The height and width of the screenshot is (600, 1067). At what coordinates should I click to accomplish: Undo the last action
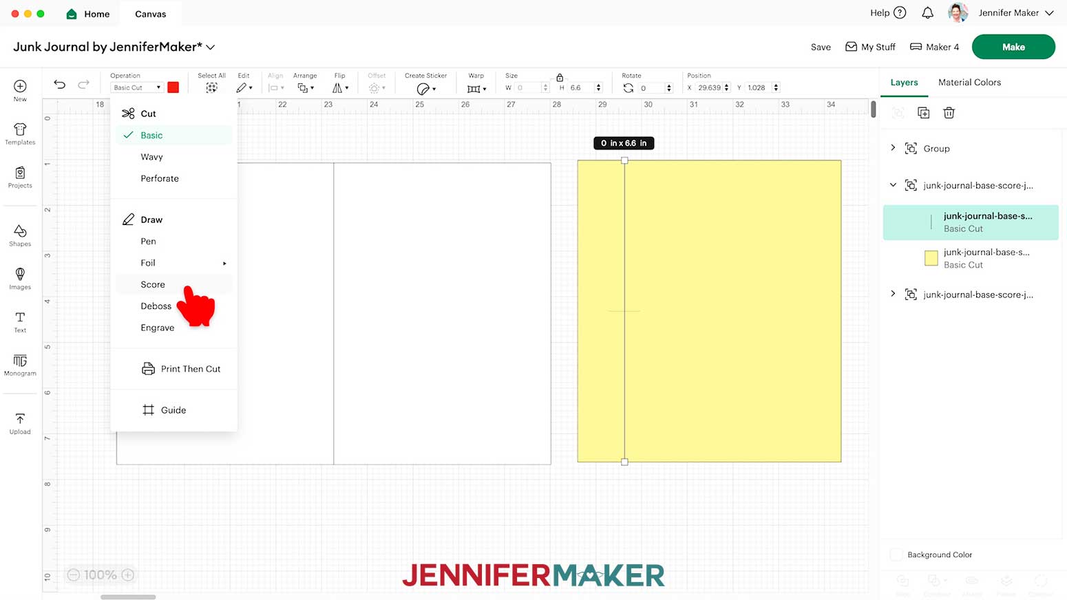click(60, 84)
